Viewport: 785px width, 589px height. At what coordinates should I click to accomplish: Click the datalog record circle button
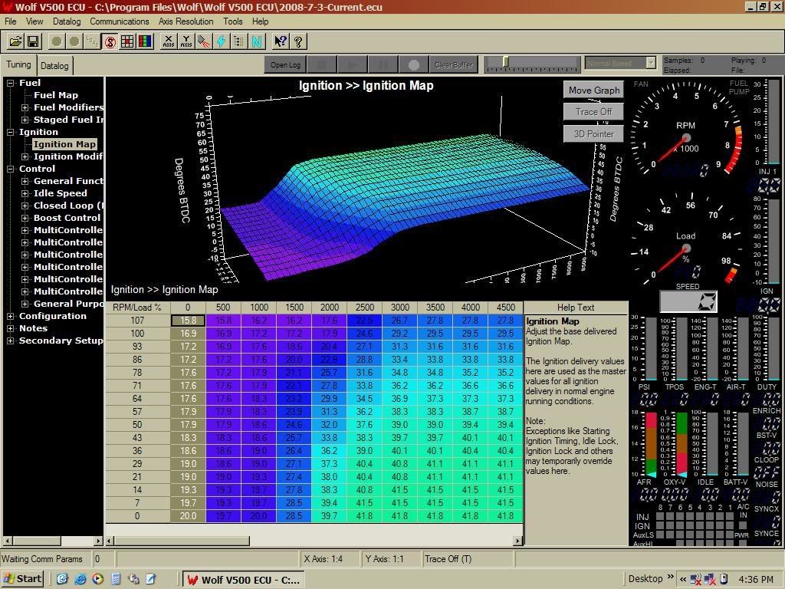[x=413, y=64]
